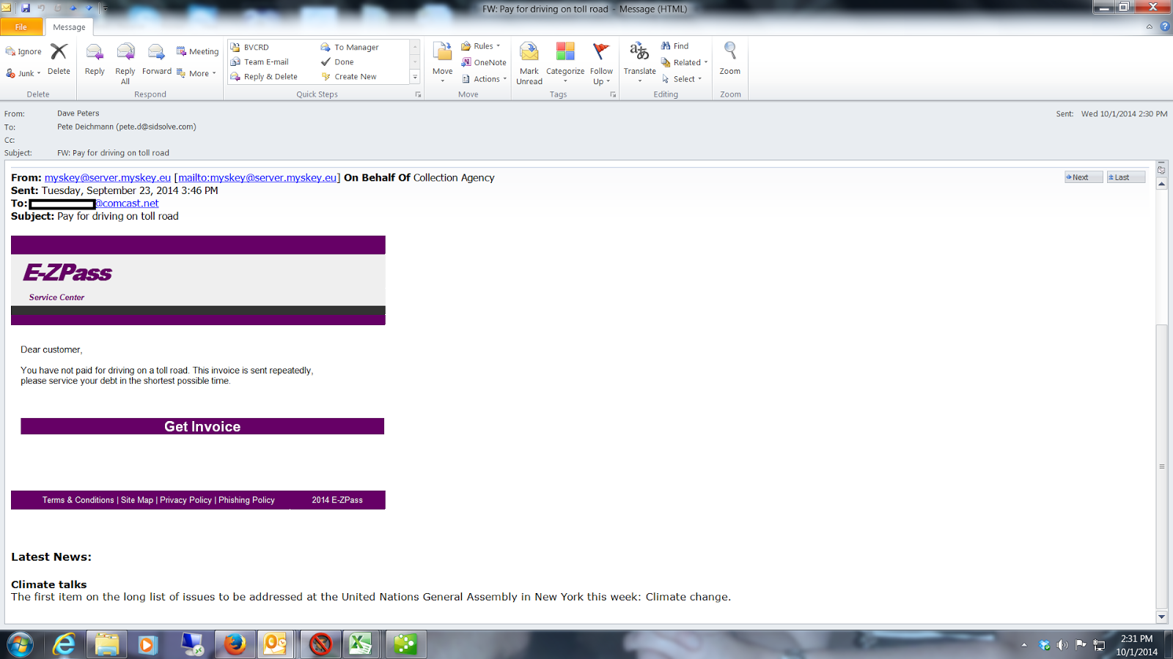The height and width of the screenshot is (659, 1173).
Task: Open Outlook Help question mark icon
Action: 1165,26
